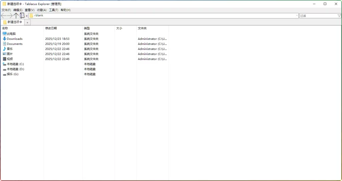This screenshot has width=342, height=181.
Task: Click the filter funnel icon
Action: tap(339, 16)
